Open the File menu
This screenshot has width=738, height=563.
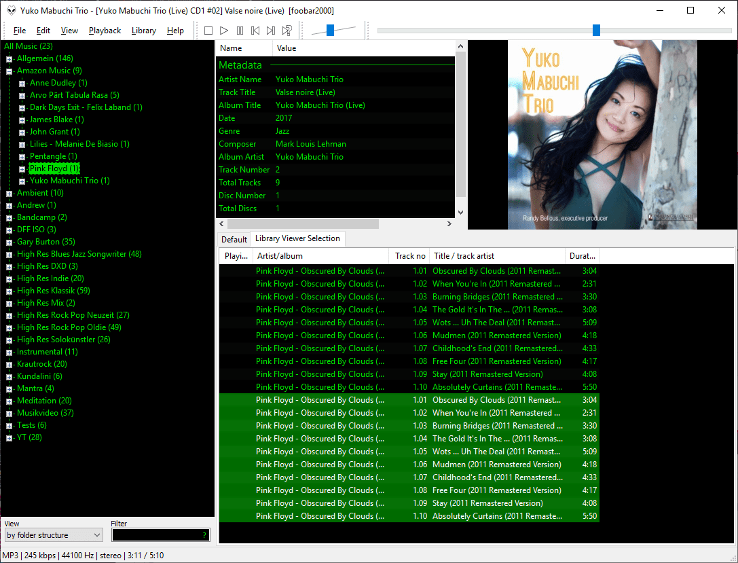point(19,31)
